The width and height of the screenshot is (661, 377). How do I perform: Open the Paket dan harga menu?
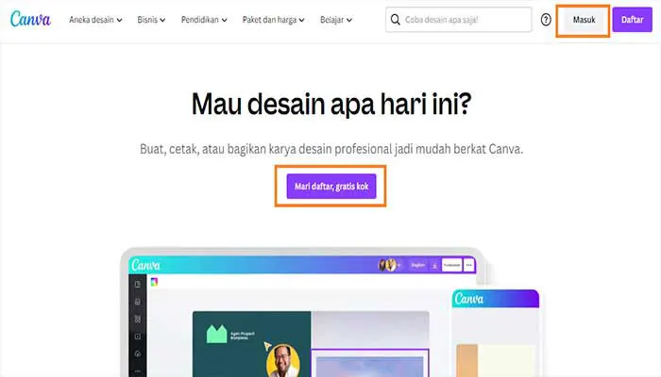pos(273,20)
